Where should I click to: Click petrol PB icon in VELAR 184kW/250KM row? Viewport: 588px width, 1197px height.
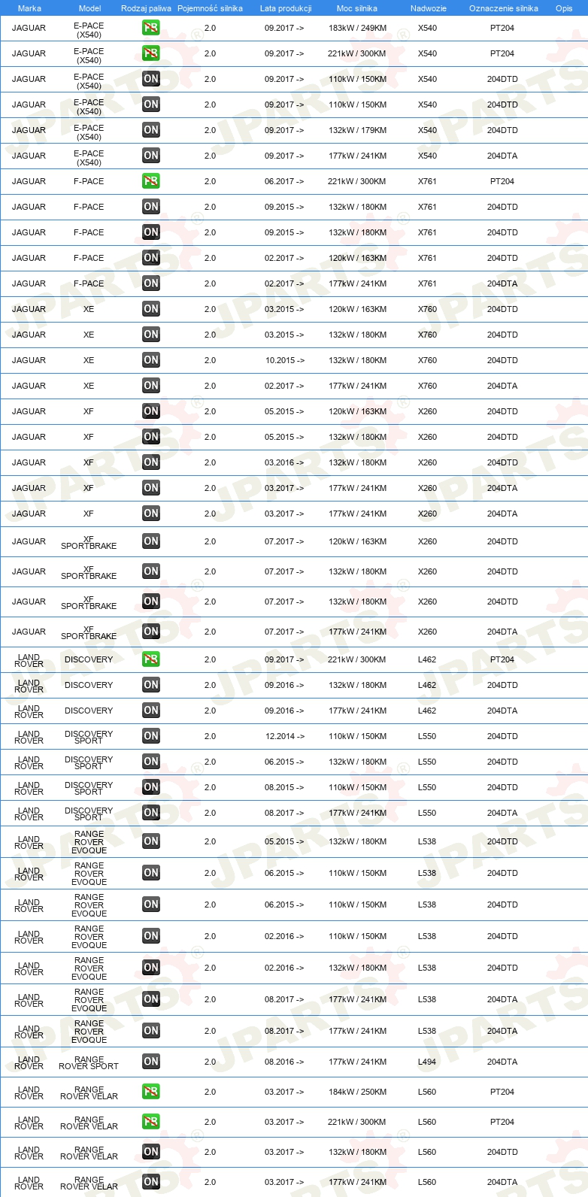coord(151,1092)
